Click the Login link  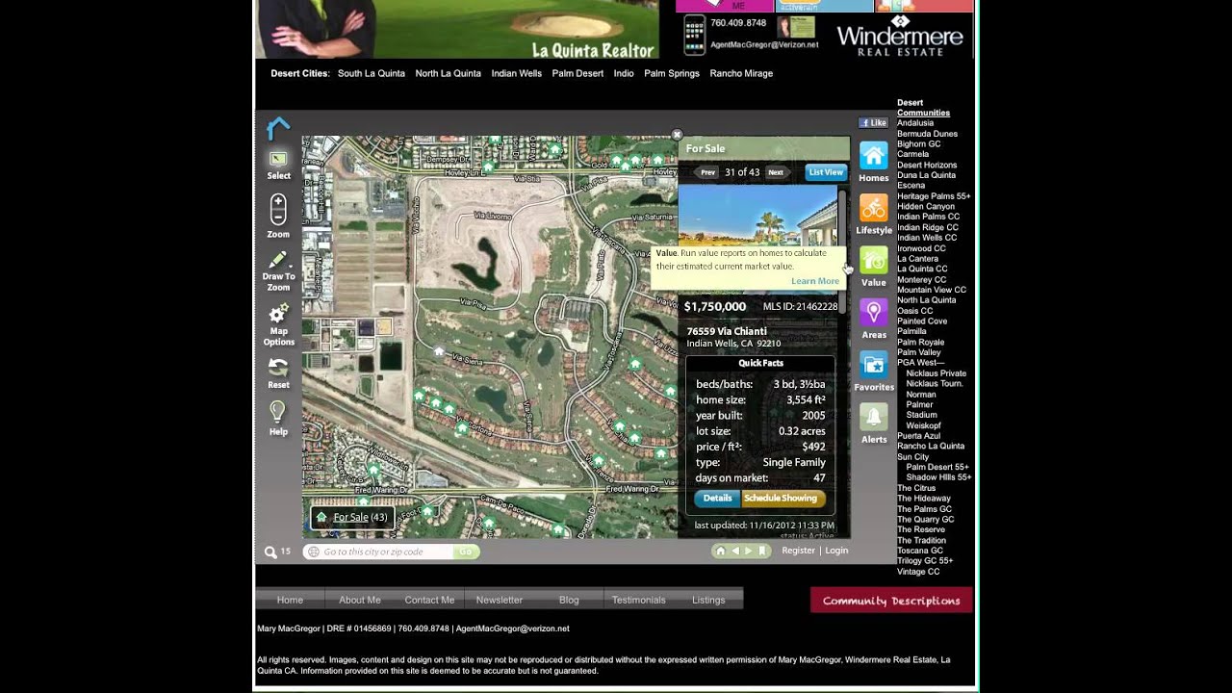point(836,551)
